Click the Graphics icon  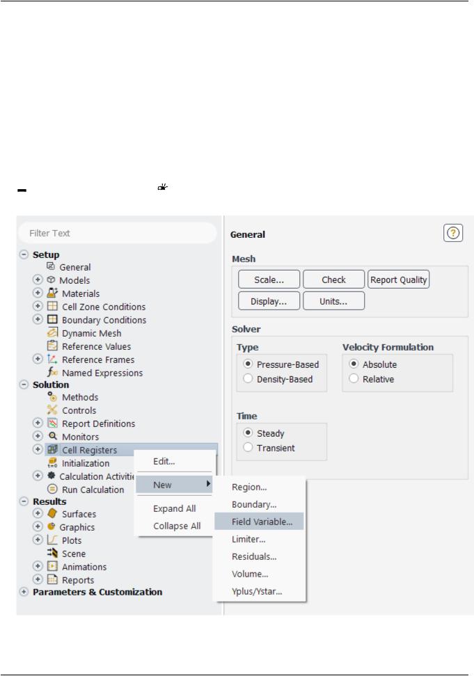(x=52, y=526)
